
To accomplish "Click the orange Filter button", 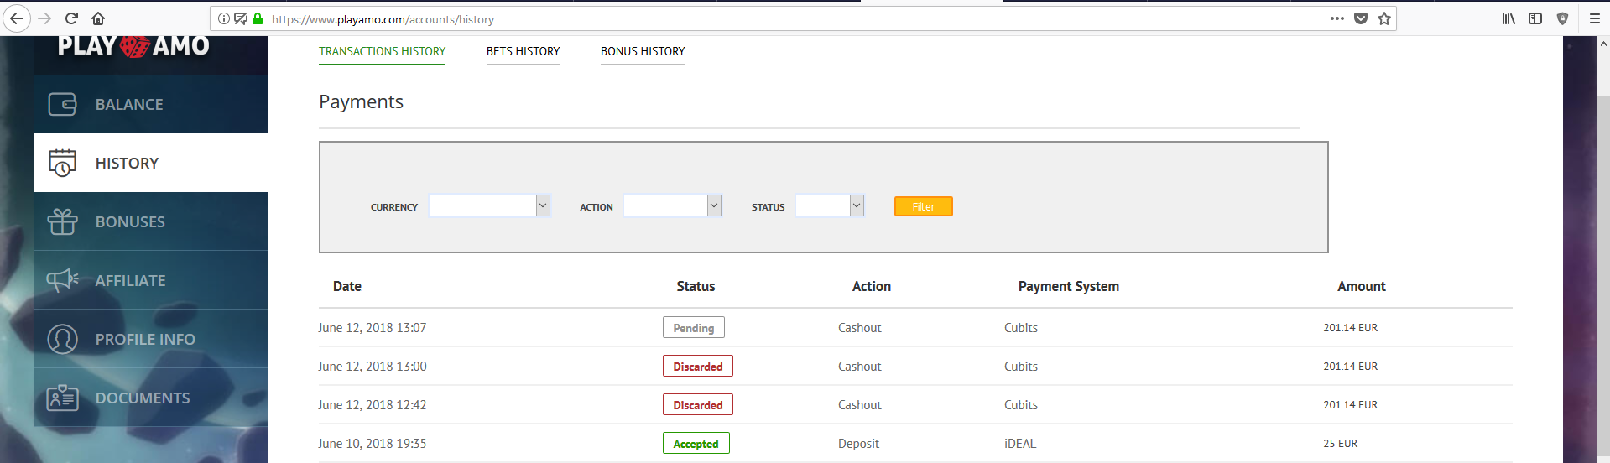I will coord(923,206).
